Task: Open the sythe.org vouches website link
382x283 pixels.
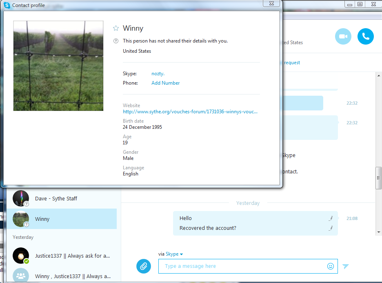Action: (x=190, y=112)
